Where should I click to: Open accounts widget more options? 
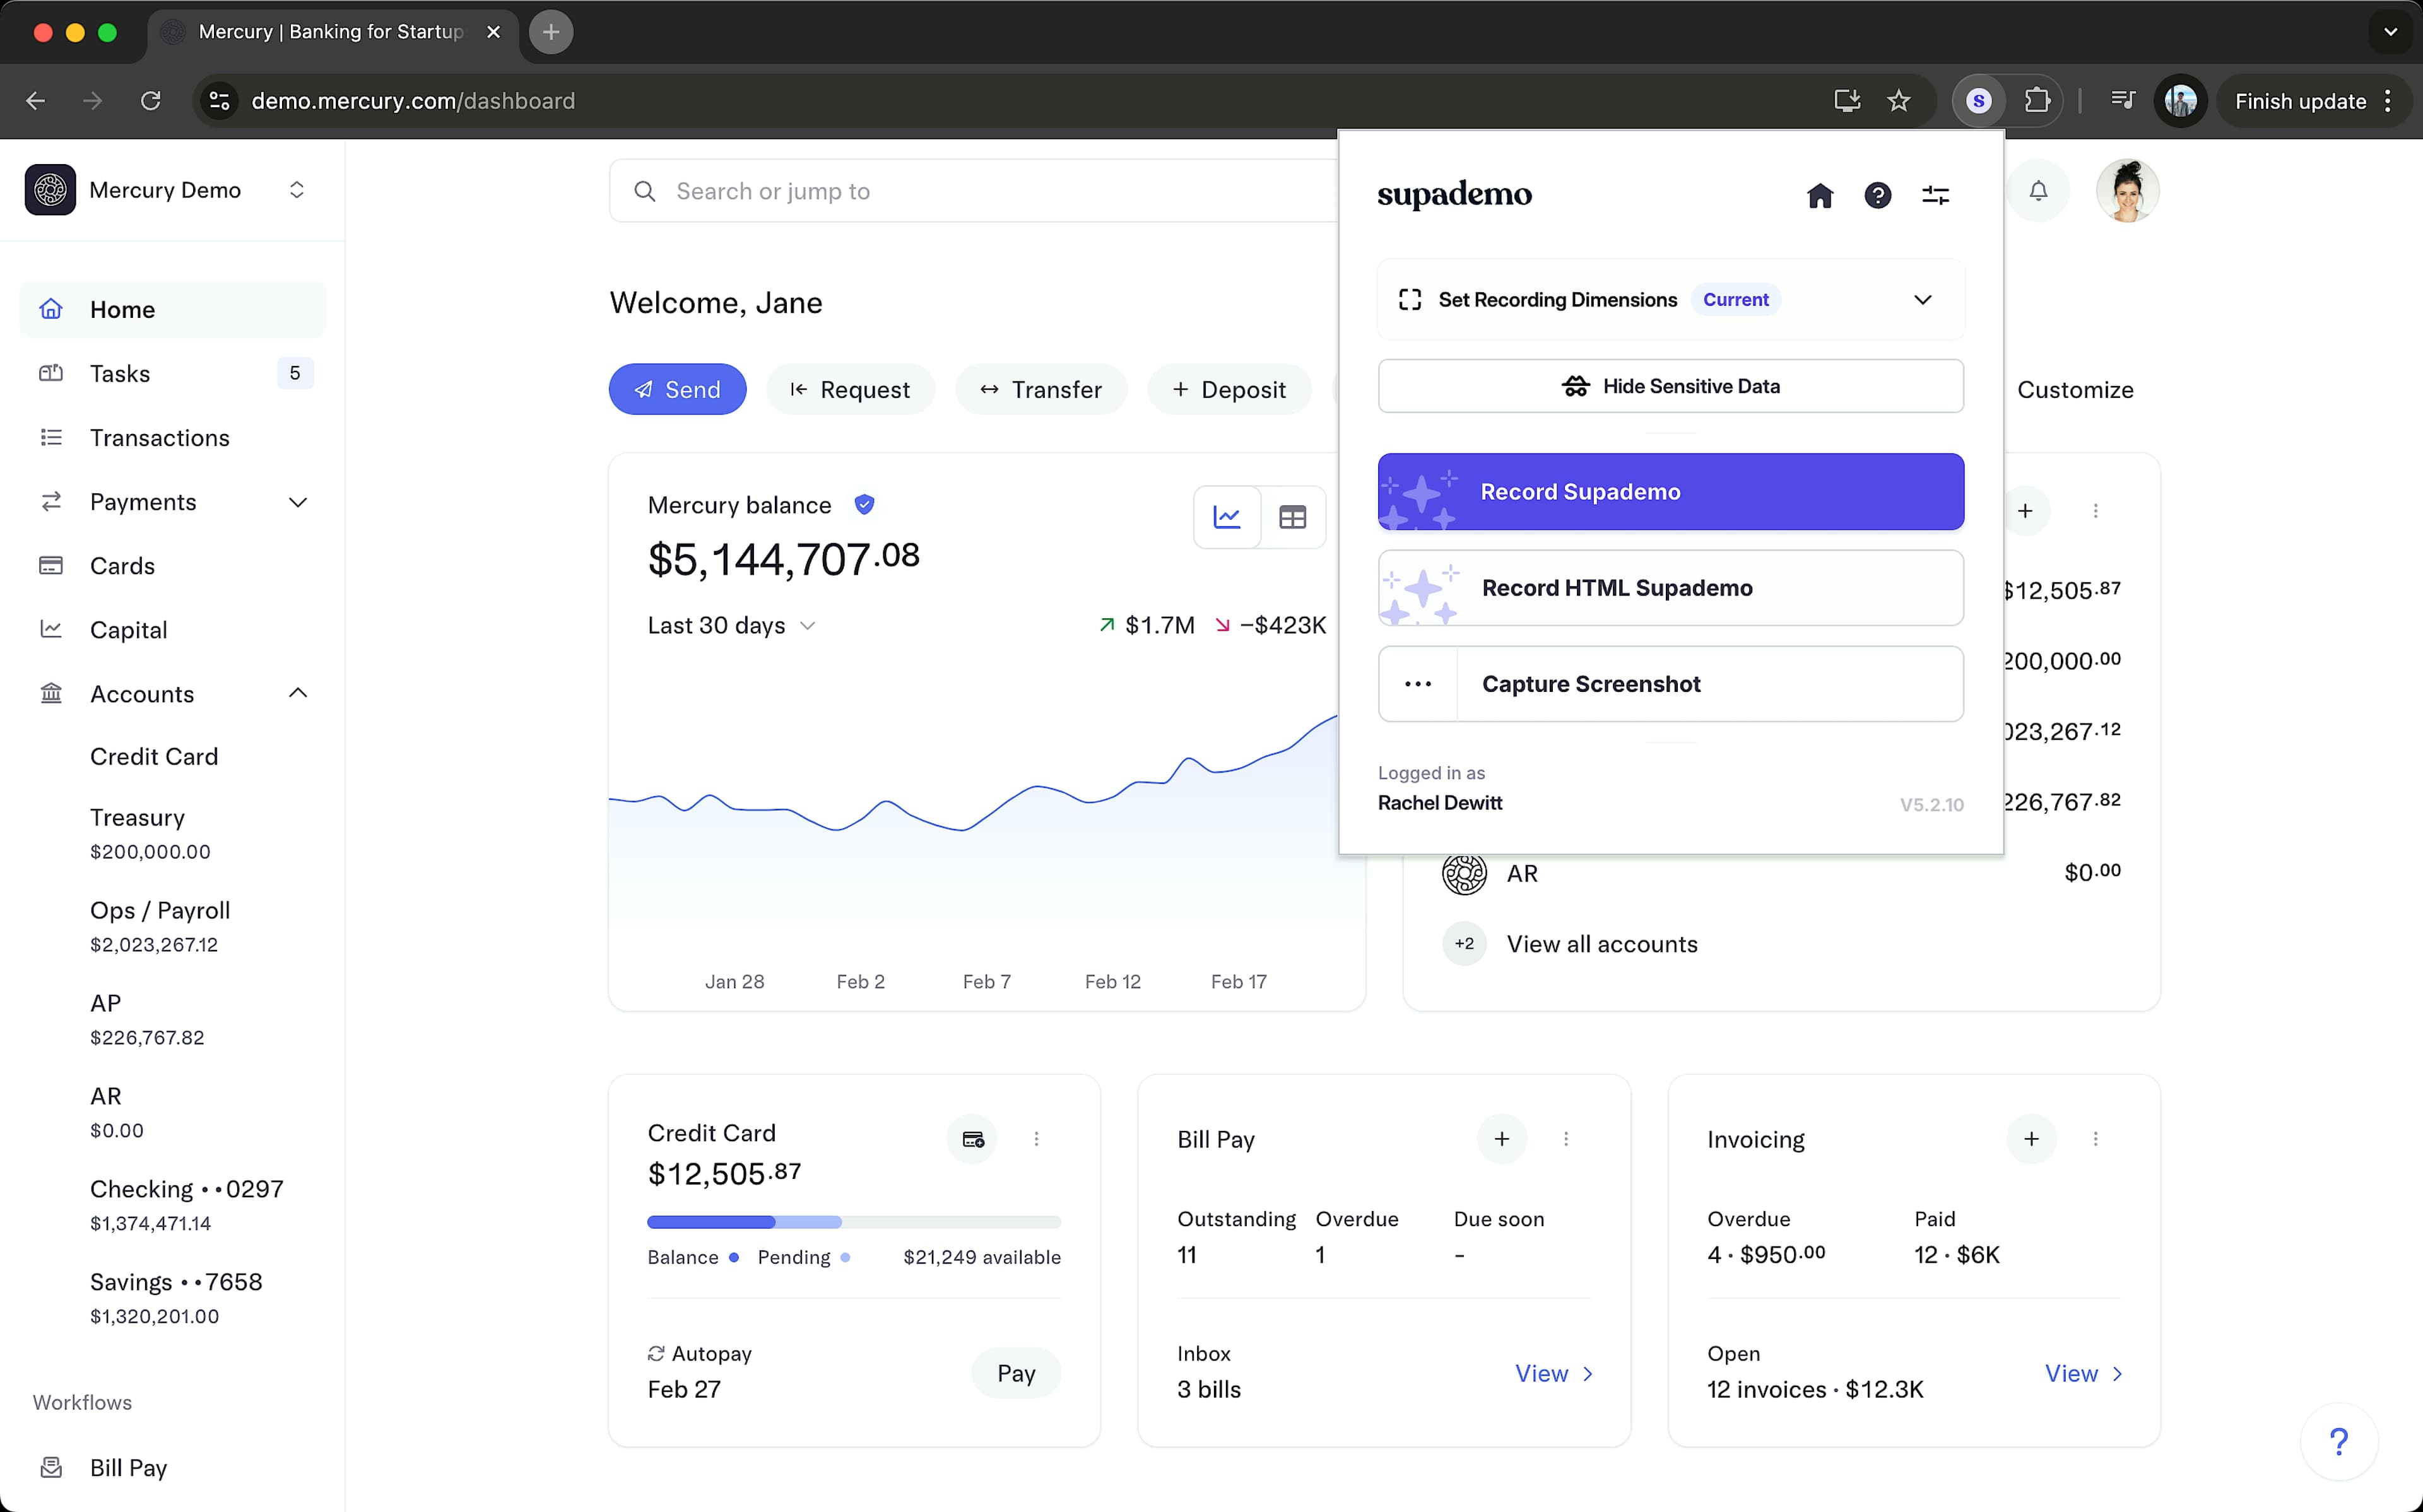click(2096, 511)
